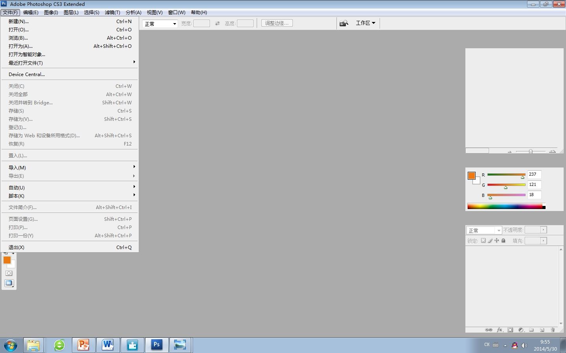Add a layer mask icon
The image size is (566, 353).
pos(510,330)
